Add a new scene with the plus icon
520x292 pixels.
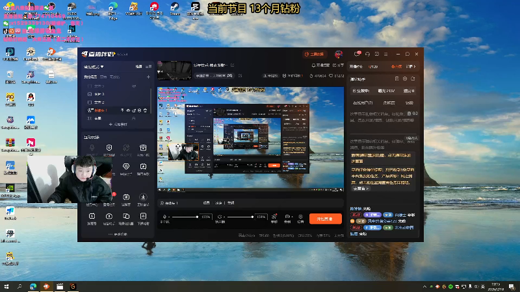148,77
